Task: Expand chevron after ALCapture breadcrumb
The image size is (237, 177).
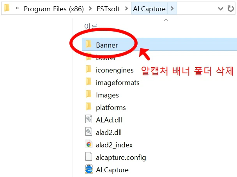Action: (172, 8)
